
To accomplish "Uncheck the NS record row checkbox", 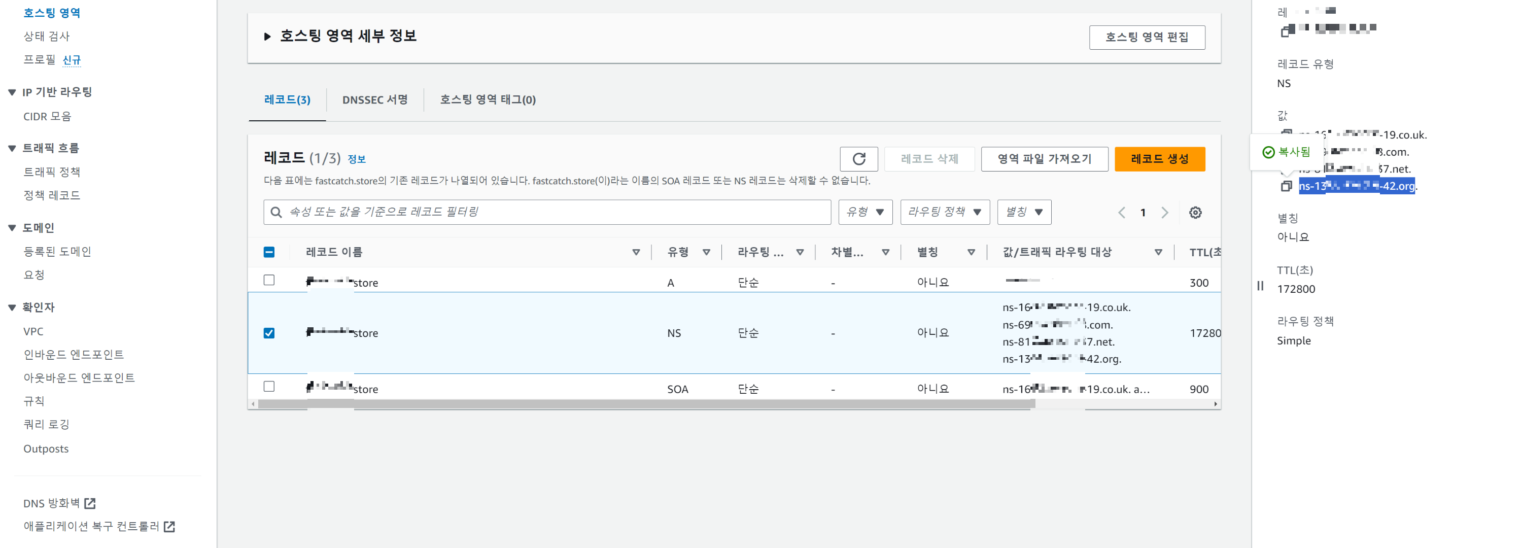I will click(x=269, y=333).
